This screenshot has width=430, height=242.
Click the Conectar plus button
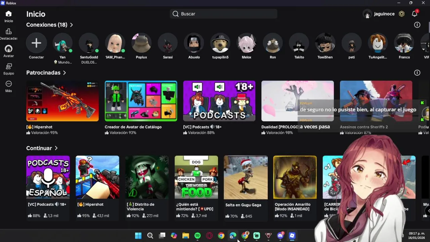click(36, 43)
